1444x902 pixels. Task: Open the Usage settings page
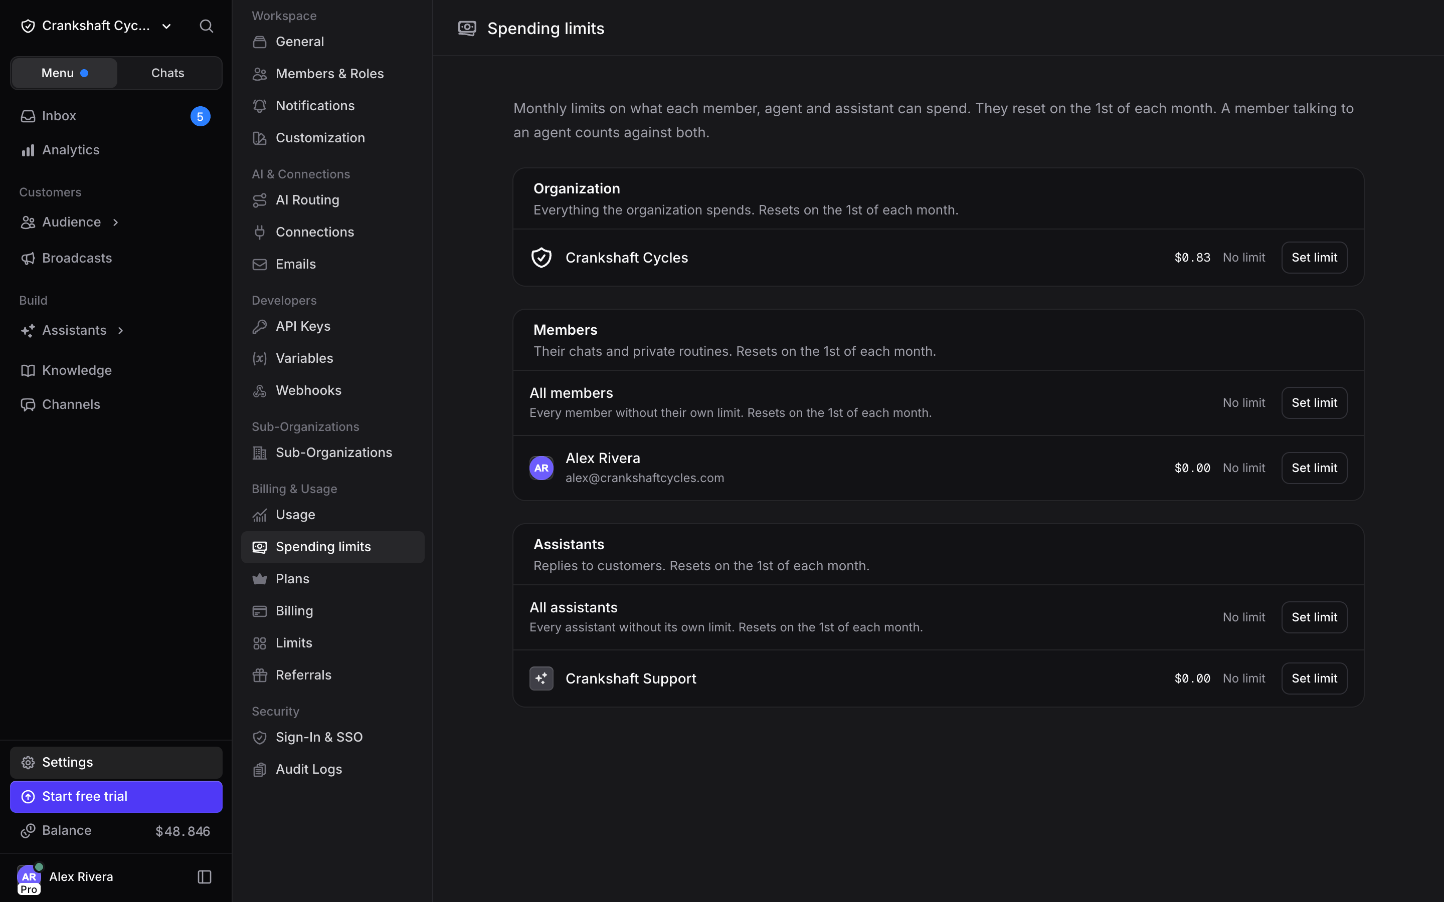click(x=332, y=514)
